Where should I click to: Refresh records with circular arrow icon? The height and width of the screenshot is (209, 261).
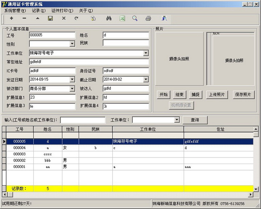click(76, 19)
